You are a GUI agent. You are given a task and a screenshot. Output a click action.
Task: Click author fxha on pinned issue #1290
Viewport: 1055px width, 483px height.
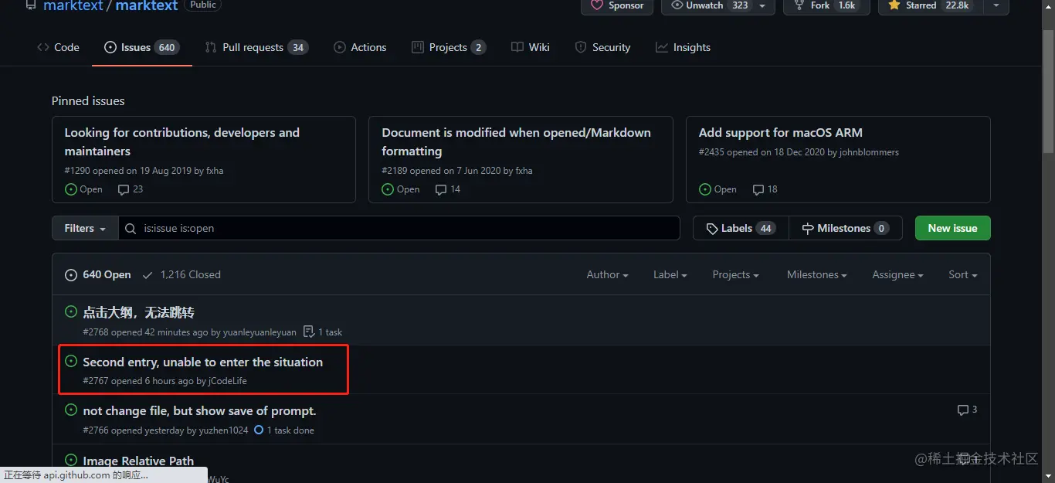[215, 171]
